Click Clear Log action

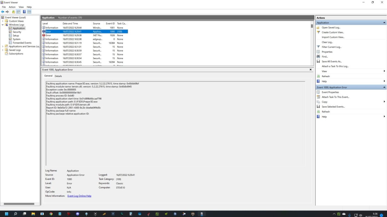pos(327,42)
